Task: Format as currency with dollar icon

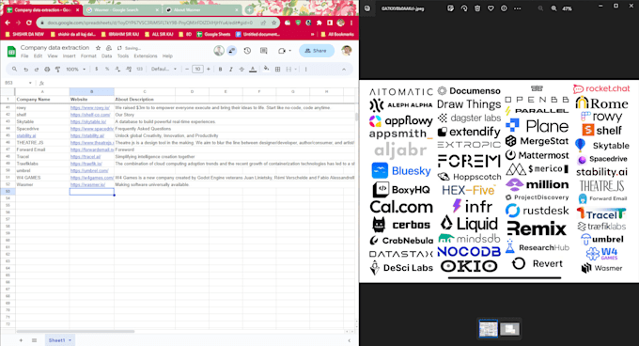Action: [x=96, y=70]
